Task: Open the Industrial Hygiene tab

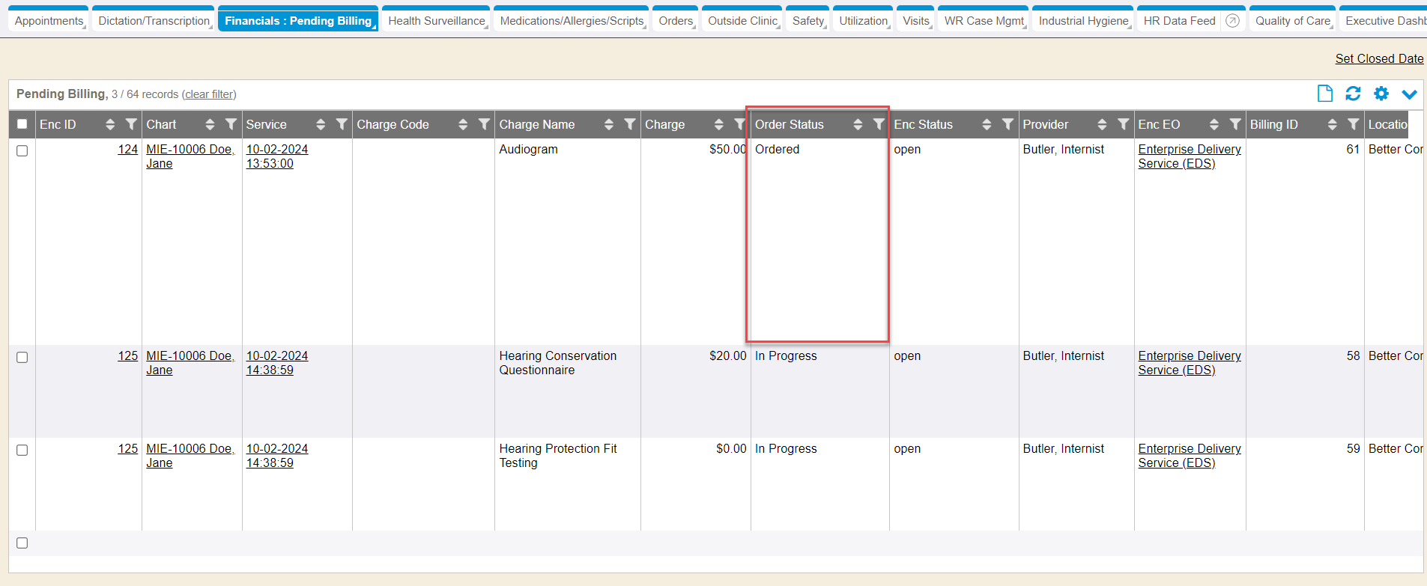Action: tap(1082, 21)
